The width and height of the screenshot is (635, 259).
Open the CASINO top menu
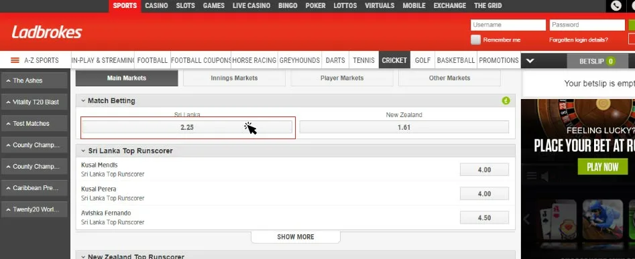click(156, 5)
